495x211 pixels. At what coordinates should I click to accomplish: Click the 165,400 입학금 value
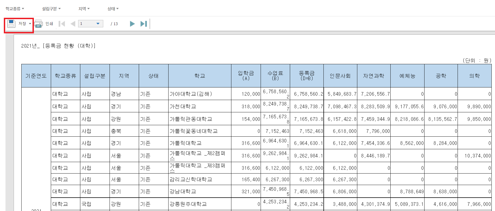[x=251, y=180]
